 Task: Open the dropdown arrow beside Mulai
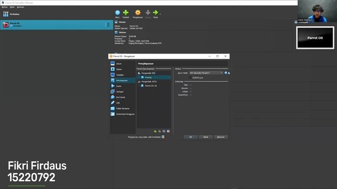[160, 14]
